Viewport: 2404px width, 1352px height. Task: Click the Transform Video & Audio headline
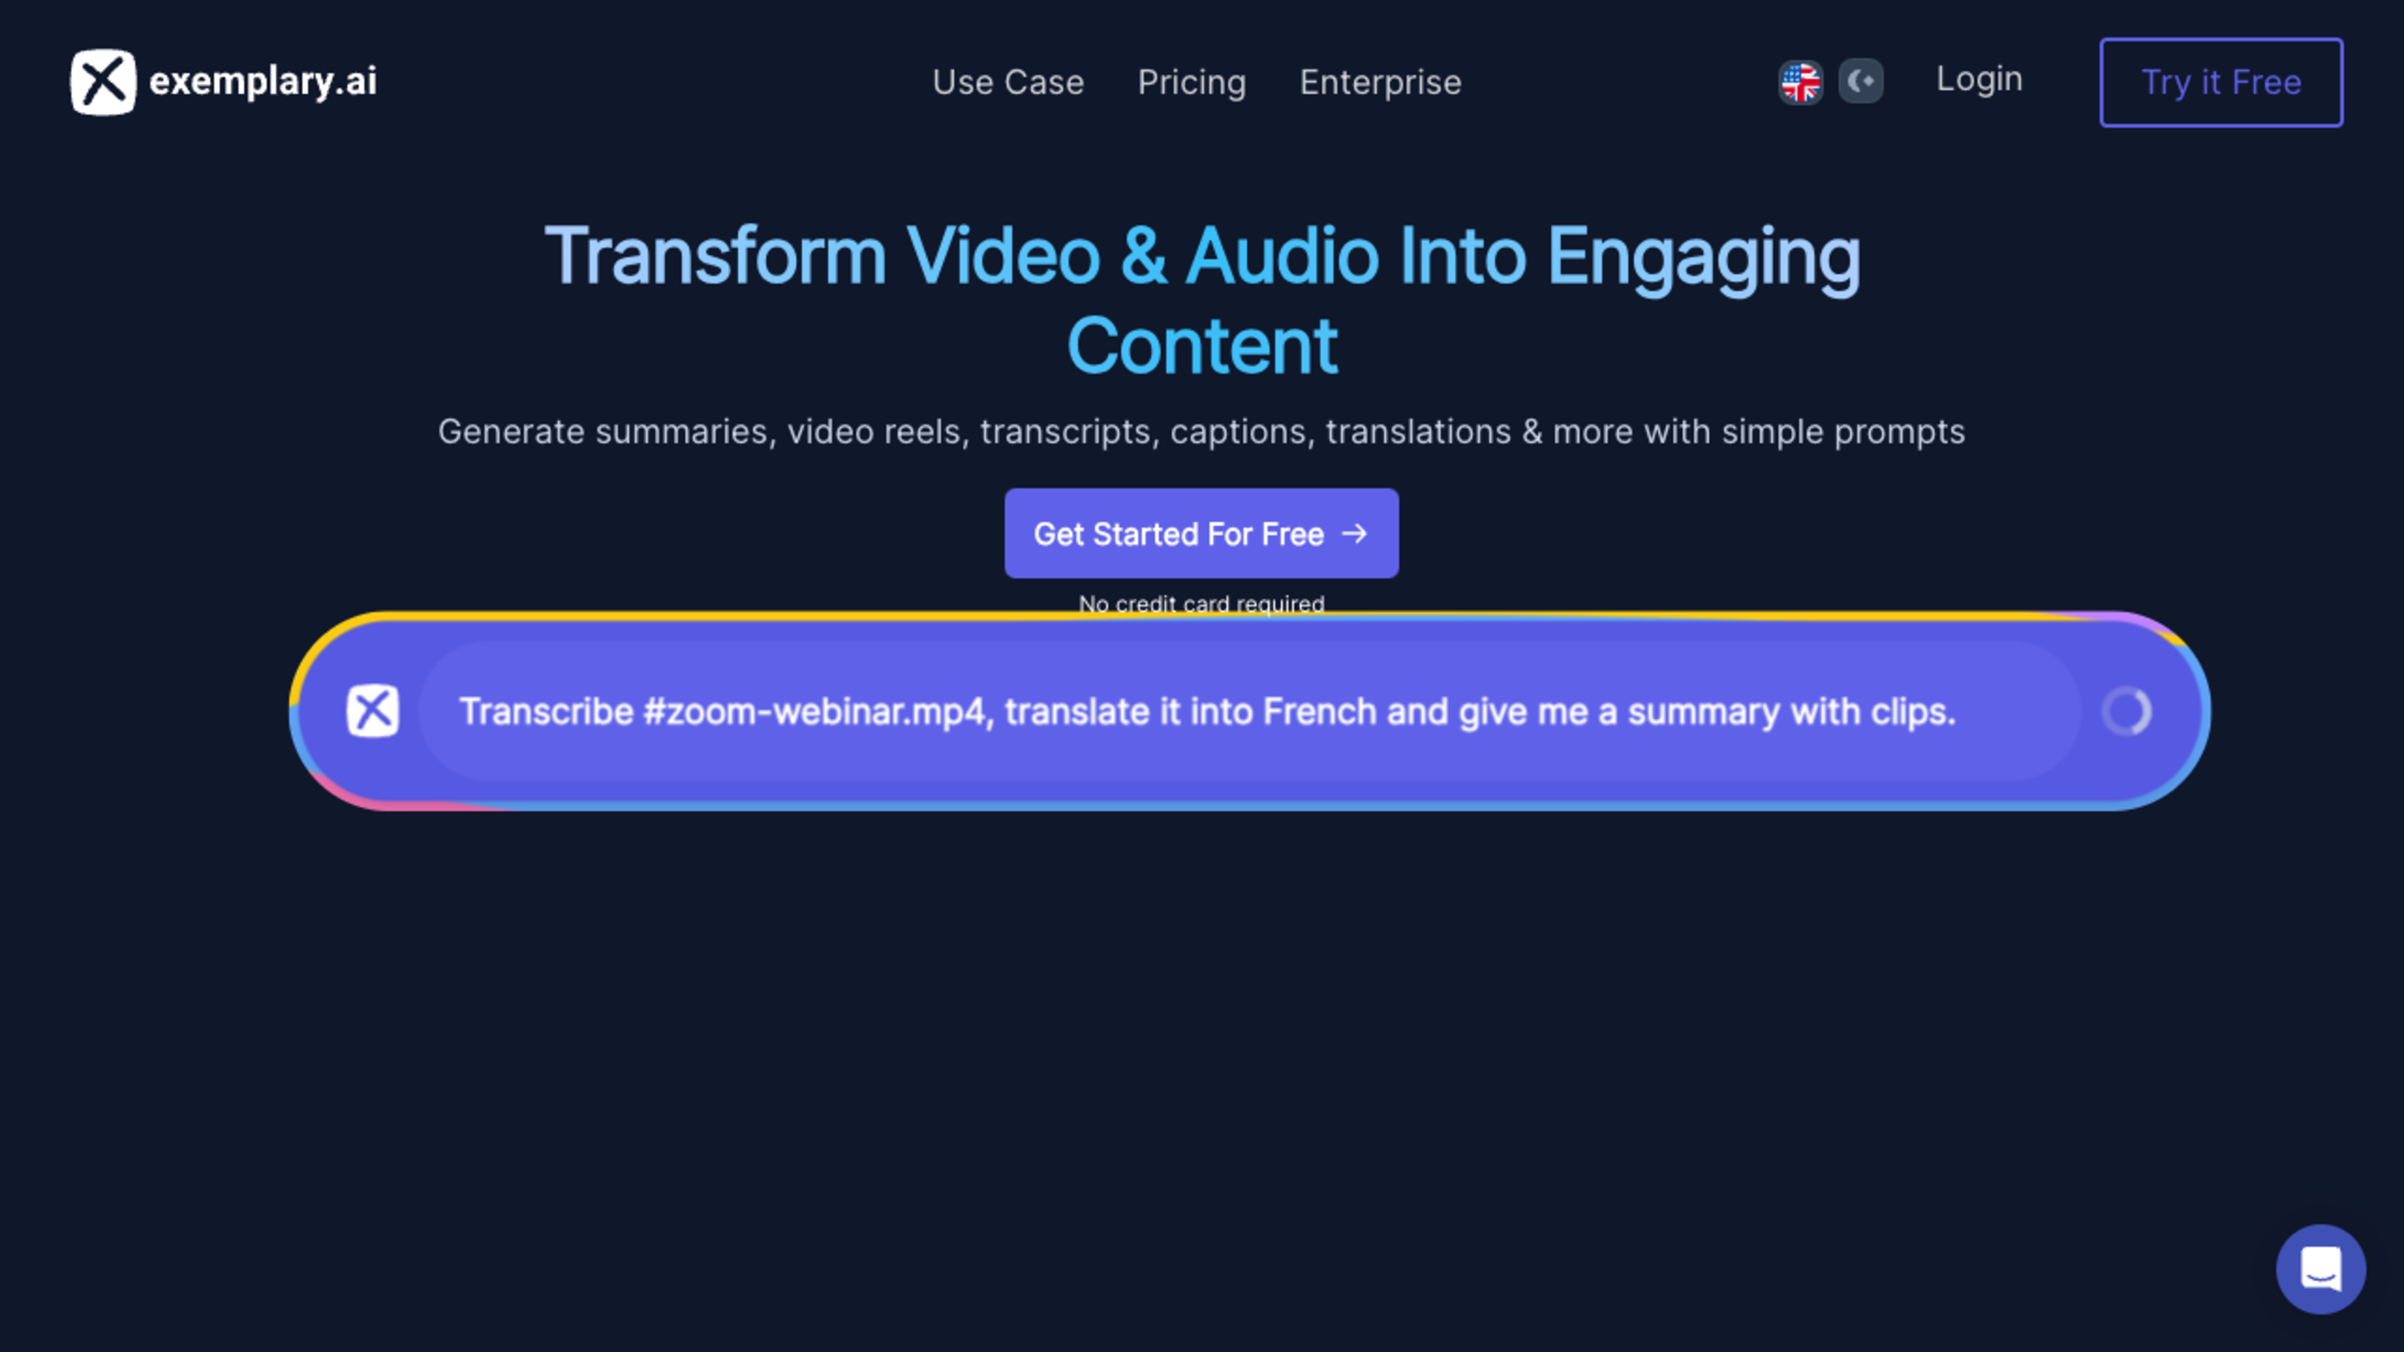tap(1202, 255)
